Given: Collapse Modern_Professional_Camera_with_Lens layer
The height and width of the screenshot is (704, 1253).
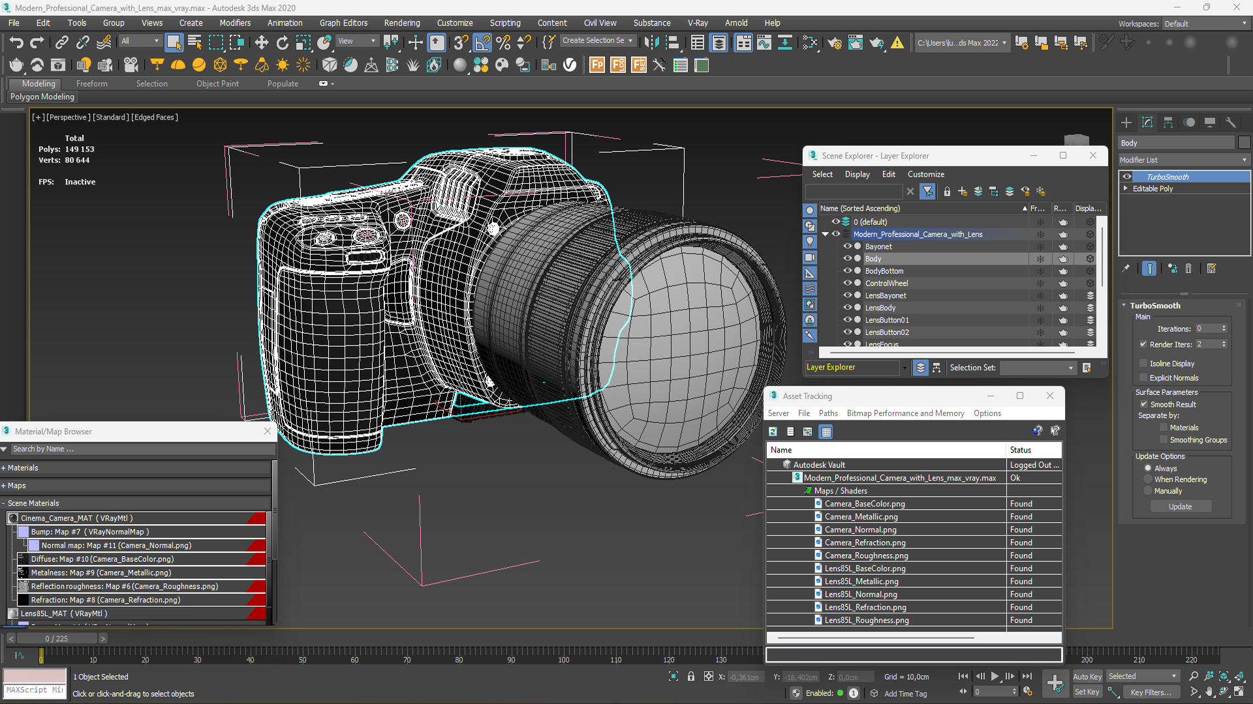Looking at the screenshot, I should [x=825, y=234].
